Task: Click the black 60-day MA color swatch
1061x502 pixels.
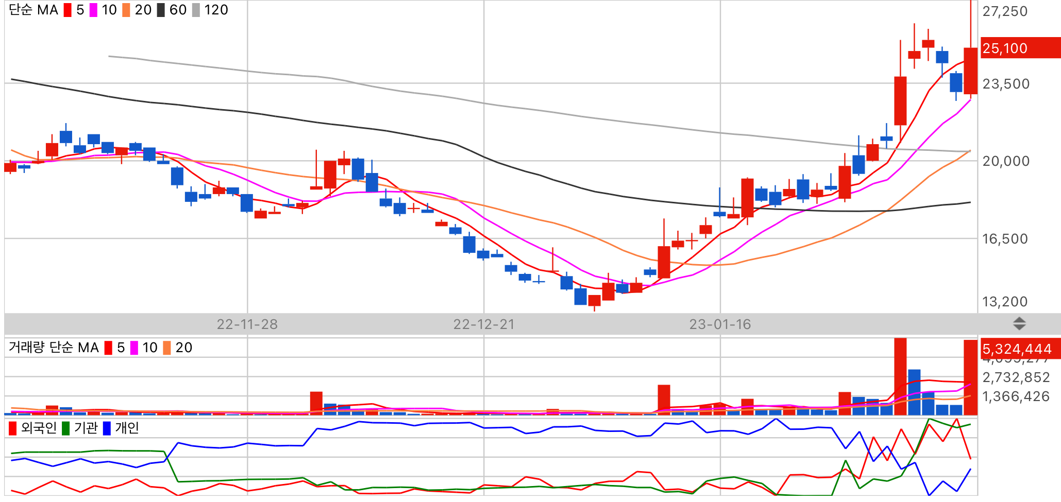Action: pyautogui.click(x=161, y=10)
